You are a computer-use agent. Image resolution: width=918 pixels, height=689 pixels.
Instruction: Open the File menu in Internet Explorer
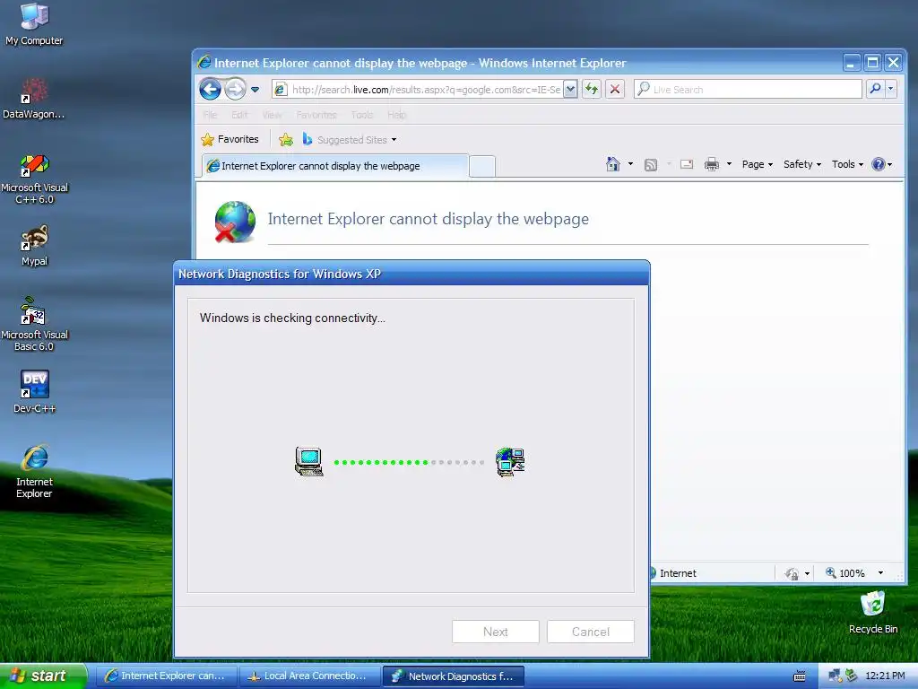coord(210,115)
